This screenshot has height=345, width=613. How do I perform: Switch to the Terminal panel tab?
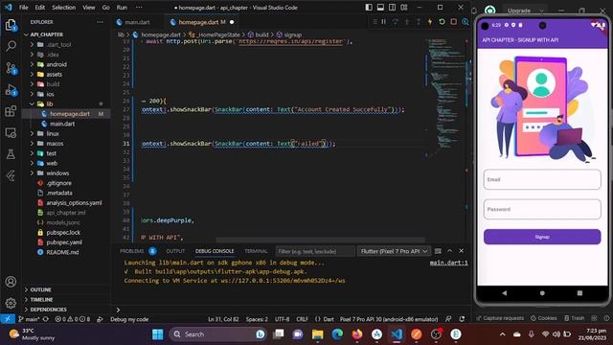click(256, 251)
